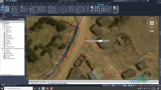Switch to the Home ribbon tab
The height and width of the screenshot is (90, 161).
point(2,5)
